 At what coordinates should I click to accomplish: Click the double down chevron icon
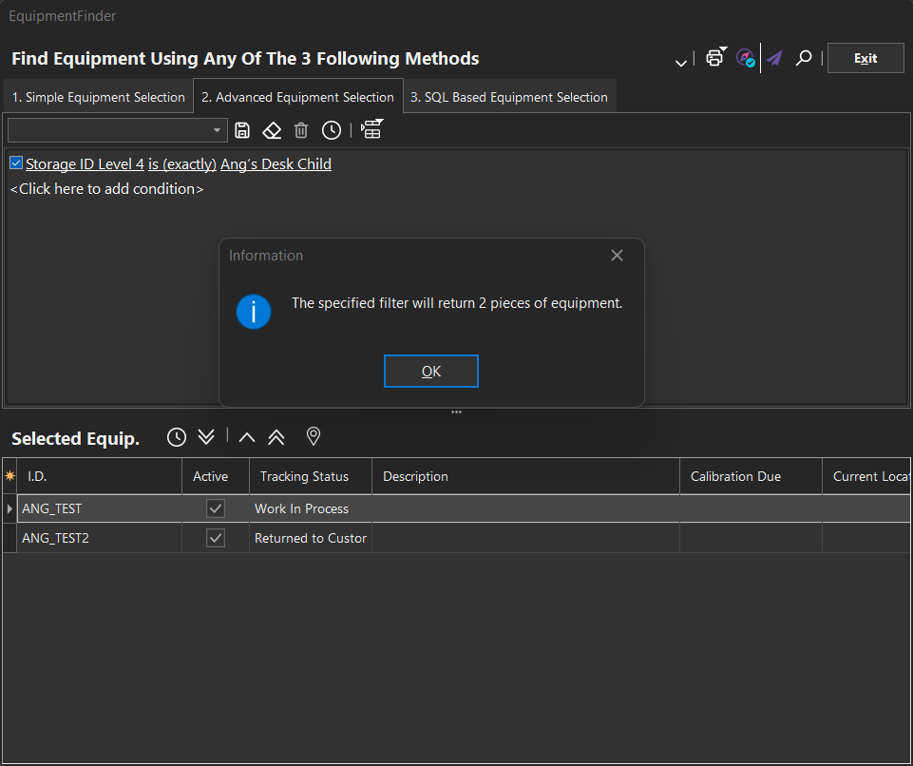(x=206, y=436)
